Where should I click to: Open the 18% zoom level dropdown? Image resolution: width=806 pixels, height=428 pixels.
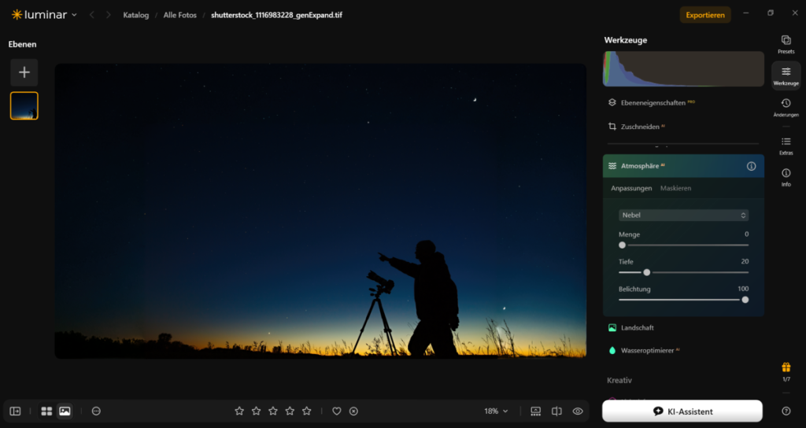click(x=496, y=411)
